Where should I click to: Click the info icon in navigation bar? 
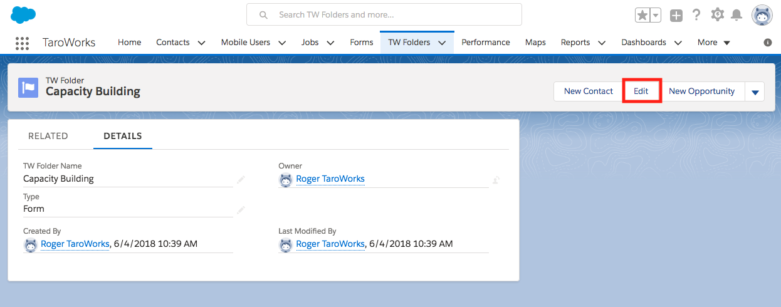767,43
